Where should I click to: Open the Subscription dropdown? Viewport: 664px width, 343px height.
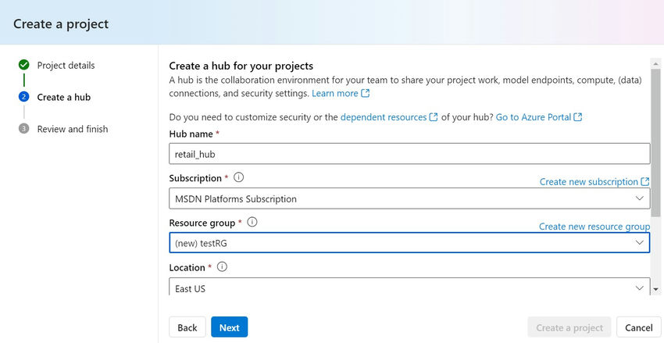coord(409,198)
